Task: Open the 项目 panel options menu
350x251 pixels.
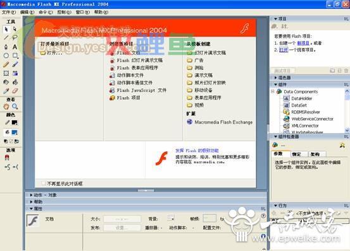Action: pos(346,19)
